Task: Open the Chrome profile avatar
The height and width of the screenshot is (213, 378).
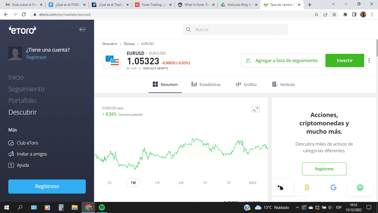Action: coord(363,14)
